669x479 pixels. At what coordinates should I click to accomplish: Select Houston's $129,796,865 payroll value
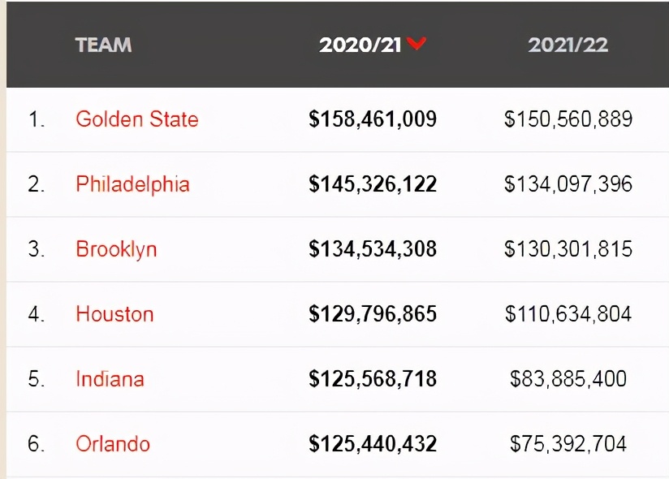[373, 314]
